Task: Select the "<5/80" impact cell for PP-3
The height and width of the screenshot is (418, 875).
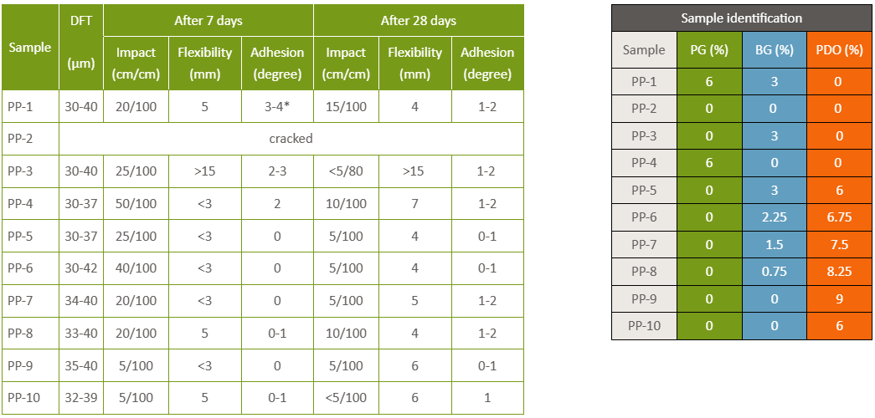Action: pyautogui.click(x=346, y=171)
